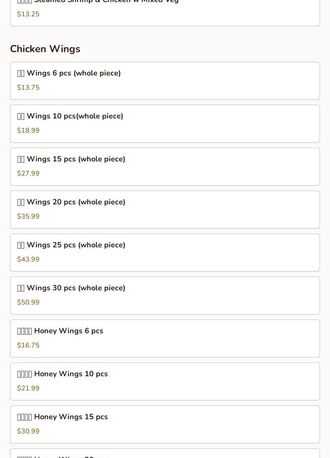Click the $13.75 price for 6 wings
This screenshot has width=330, height=458.
point(28,87)
